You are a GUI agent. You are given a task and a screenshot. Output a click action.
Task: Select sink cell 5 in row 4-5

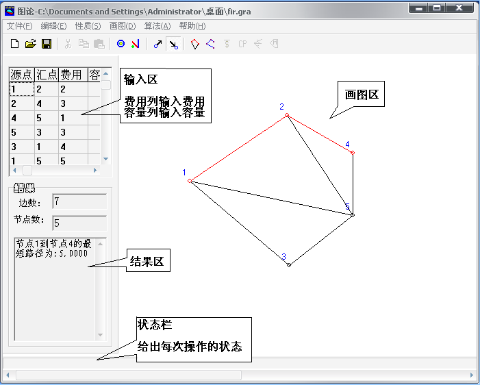pyautogui.click(x=47, y=118)
